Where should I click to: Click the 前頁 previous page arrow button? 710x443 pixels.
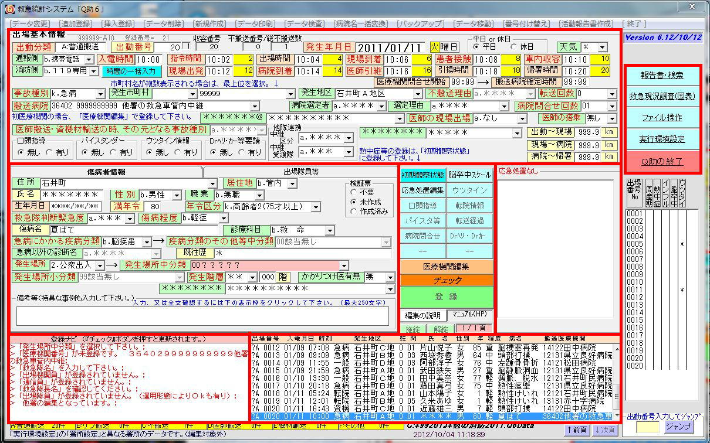577,430
